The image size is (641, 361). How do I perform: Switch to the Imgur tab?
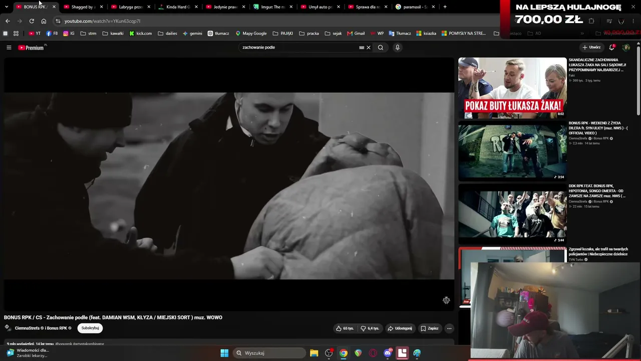(273, 7)
